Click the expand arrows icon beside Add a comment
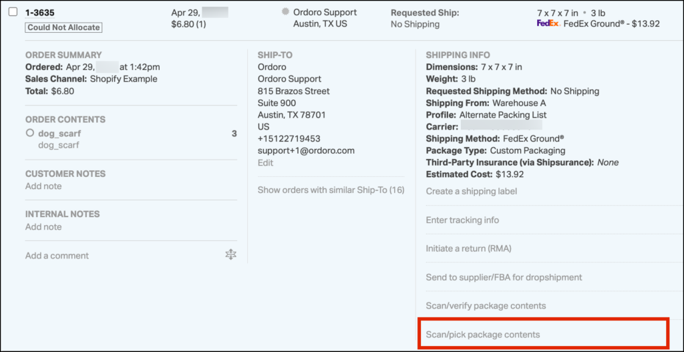 click(x=230, y=255)
